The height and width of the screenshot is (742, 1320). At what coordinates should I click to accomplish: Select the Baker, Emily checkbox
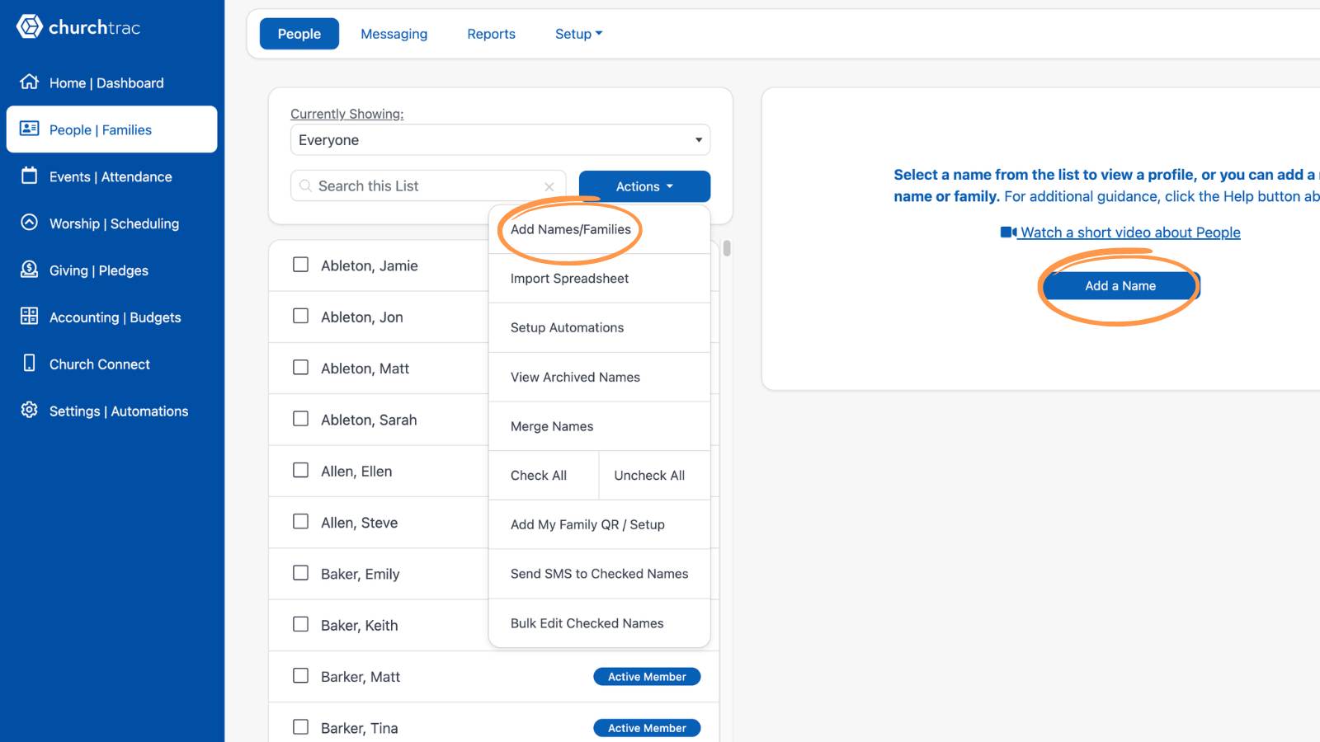[301, 573]
